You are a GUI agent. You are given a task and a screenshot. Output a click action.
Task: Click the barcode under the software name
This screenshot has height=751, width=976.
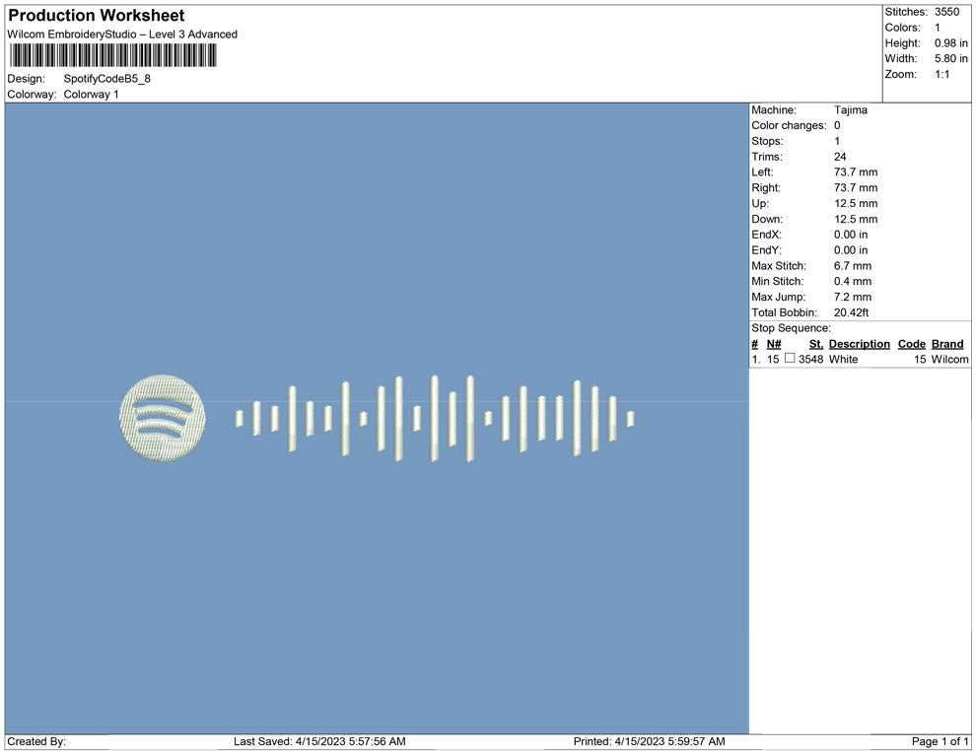pos(112,55)
